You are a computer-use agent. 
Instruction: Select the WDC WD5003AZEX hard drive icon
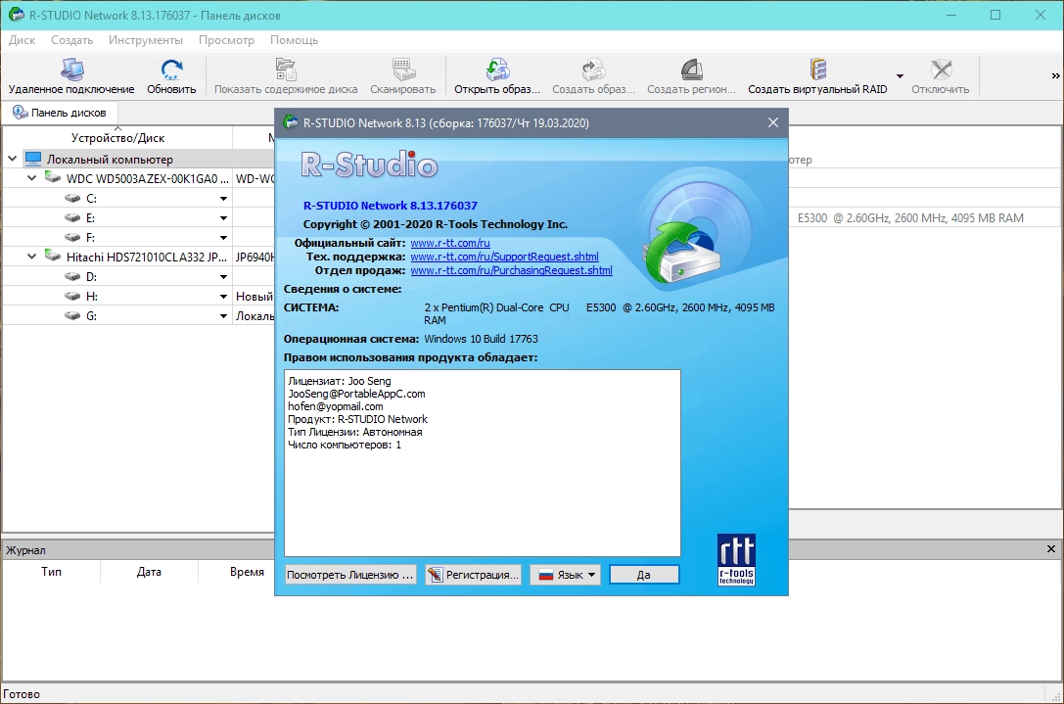52,178
